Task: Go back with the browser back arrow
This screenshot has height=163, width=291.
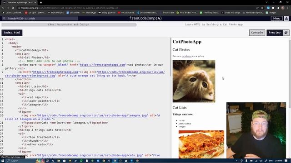Action: (x=3, y=8)
